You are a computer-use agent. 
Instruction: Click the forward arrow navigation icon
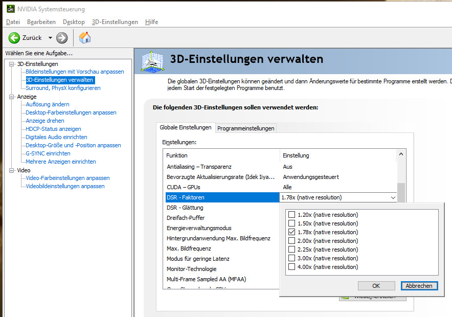coord(62,38)
